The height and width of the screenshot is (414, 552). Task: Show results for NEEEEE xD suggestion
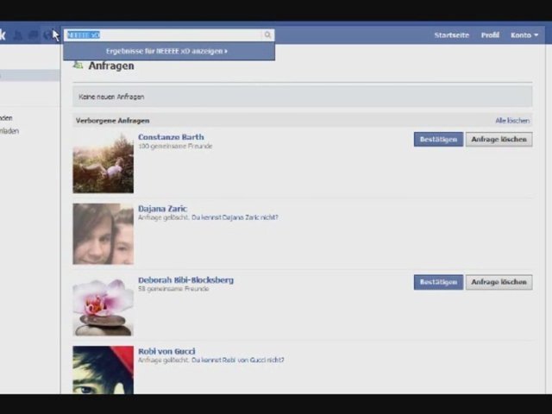[167, 51]
